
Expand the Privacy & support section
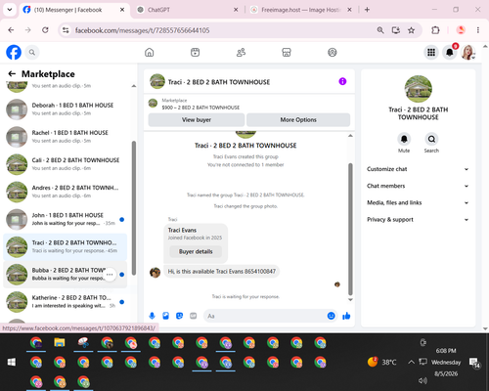418,220
